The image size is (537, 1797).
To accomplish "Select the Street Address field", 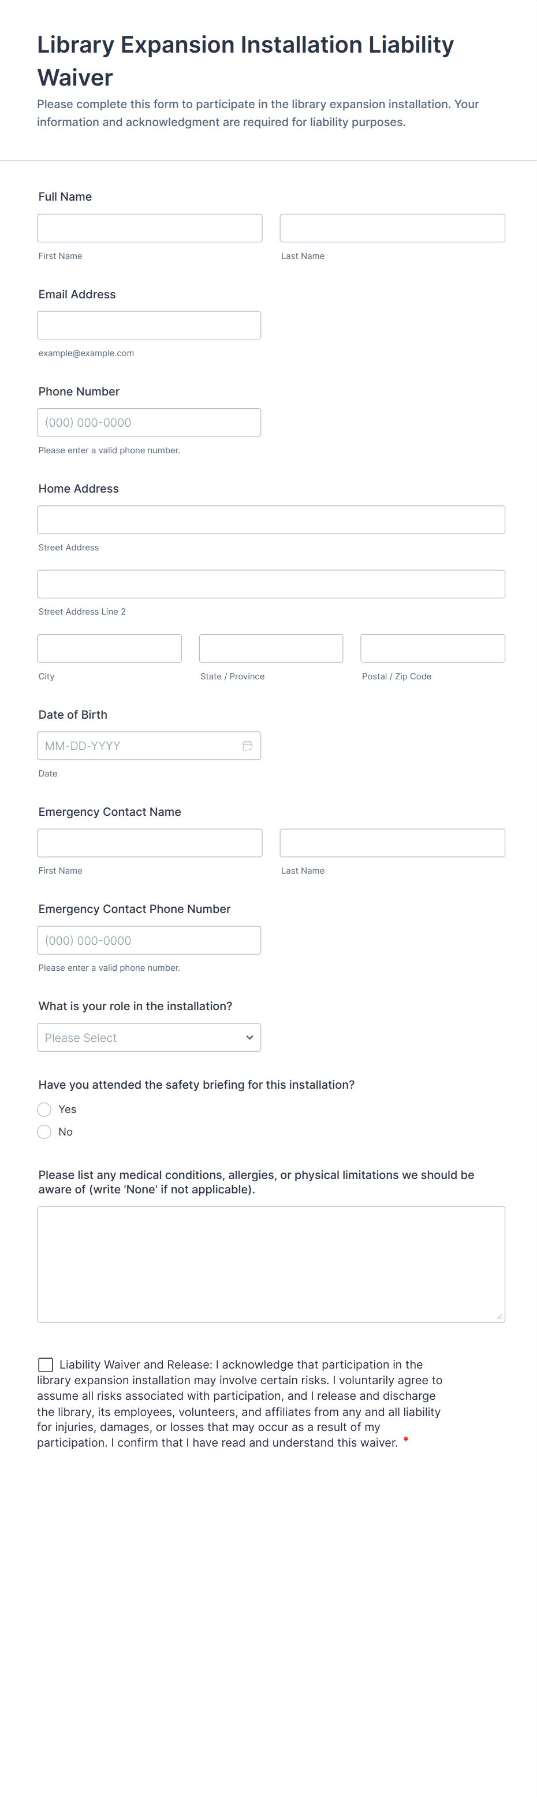I will [271, 520].
